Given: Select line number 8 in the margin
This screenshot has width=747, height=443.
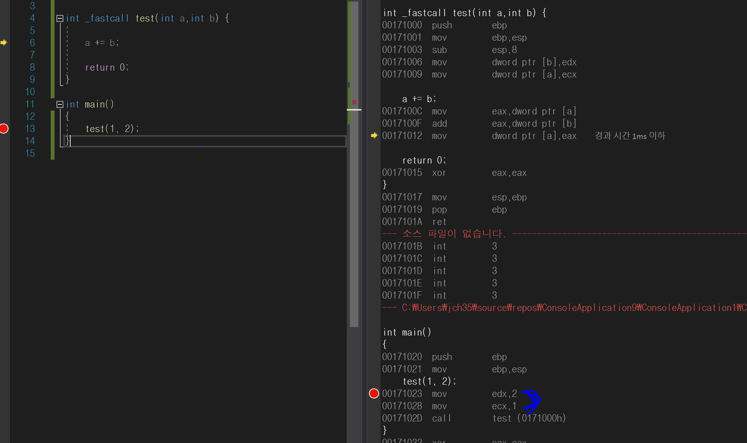Looking at the screenshot, I should tap(32, 67).
